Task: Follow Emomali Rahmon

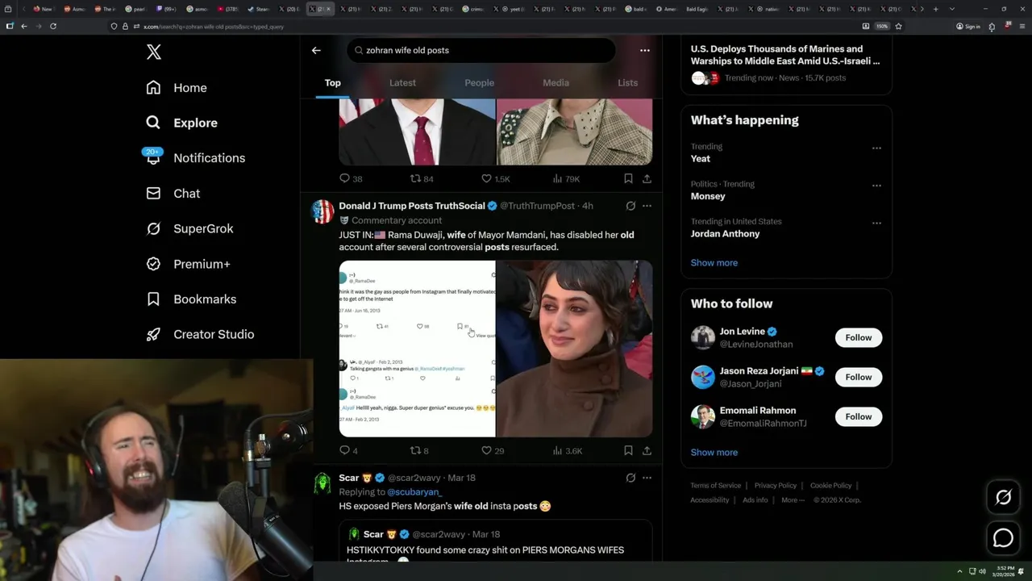Action: 858,416
